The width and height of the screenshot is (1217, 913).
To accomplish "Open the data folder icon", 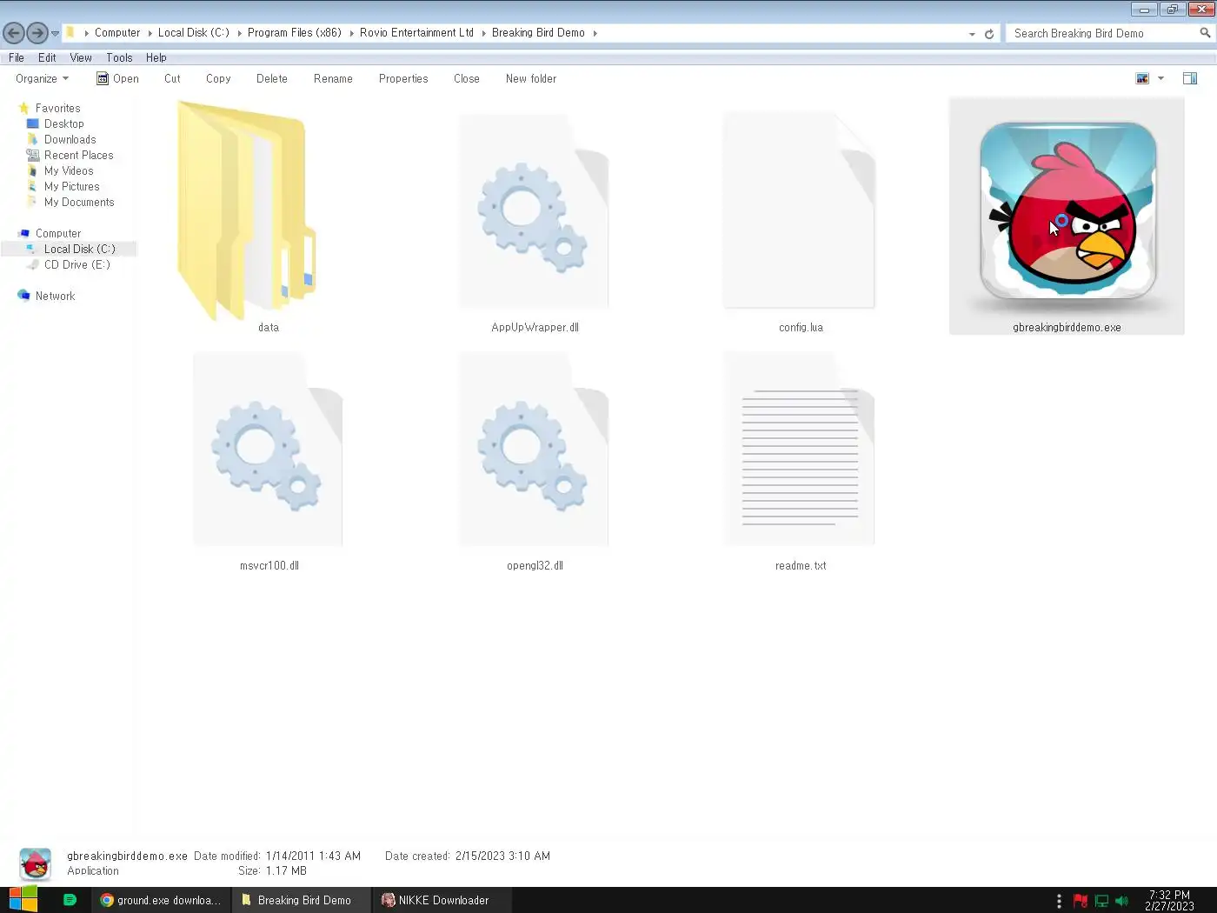I will coord(246,210).
